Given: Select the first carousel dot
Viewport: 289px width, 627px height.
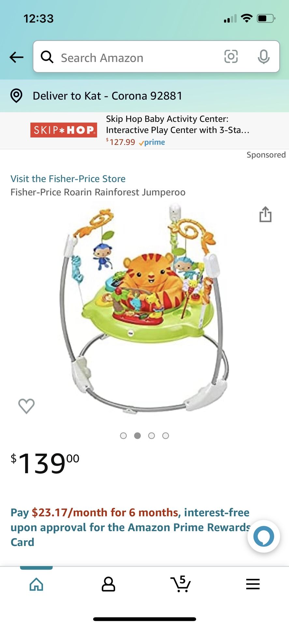Looking at the screenshot, I should point(123,436).
